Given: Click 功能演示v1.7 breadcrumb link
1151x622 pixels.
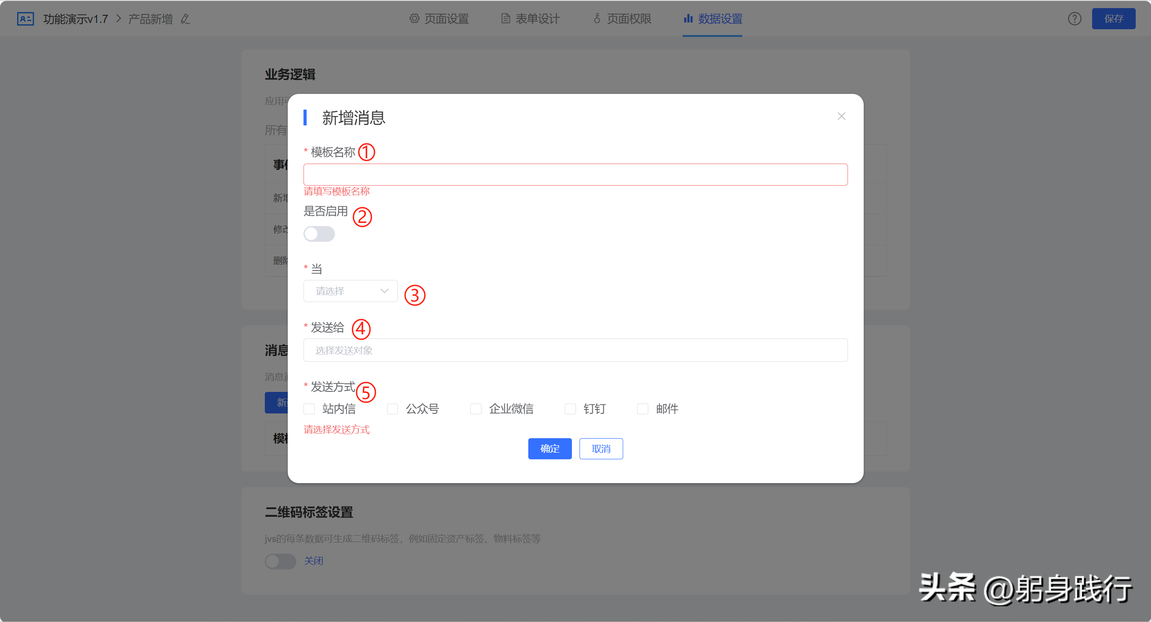Looking at the screenshot, I should 76,19.
